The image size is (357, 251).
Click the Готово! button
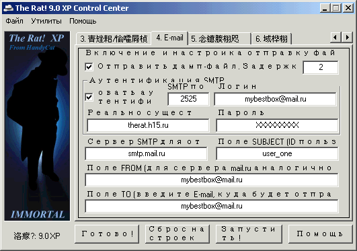(x=107, y=234)
